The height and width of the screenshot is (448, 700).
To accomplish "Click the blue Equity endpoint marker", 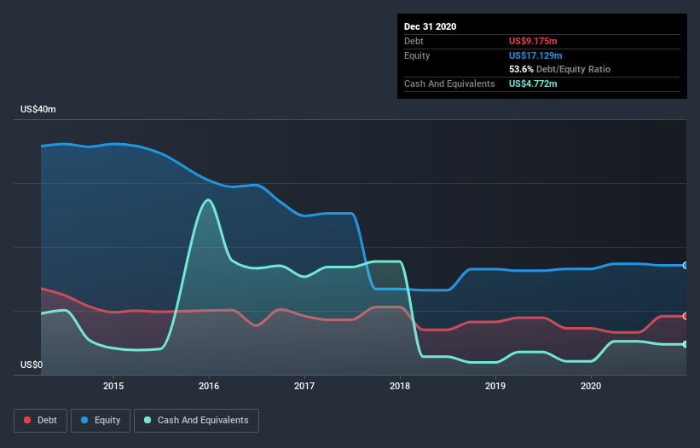I will click(686, 265).
